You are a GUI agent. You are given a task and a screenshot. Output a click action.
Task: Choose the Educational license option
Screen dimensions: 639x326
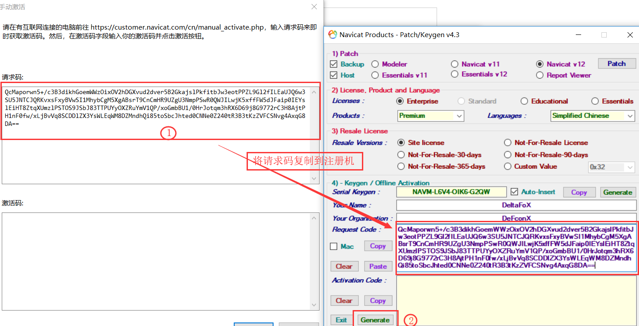pyautogui.click(x=524, y=101)
